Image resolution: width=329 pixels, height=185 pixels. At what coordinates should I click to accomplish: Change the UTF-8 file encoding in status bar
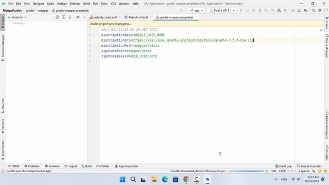(292, 171)
